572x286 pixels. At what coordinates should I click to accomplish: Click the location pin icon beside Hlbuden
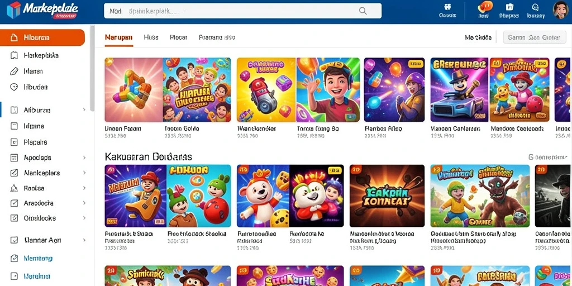tap(14, 87)
